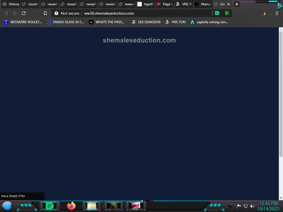Open the browser hamburger menu
Screen dimensions: 283x212
pos(277,13)
